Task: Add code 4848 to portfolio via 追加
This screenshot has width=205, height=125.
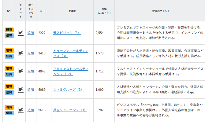Action: pyautogui.click(x=31, y=71)
